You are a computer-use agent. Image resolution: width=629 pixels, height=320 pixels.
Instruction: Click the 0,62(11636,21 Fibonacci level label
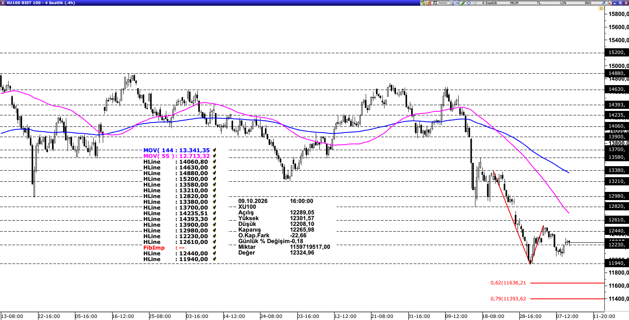508,283
